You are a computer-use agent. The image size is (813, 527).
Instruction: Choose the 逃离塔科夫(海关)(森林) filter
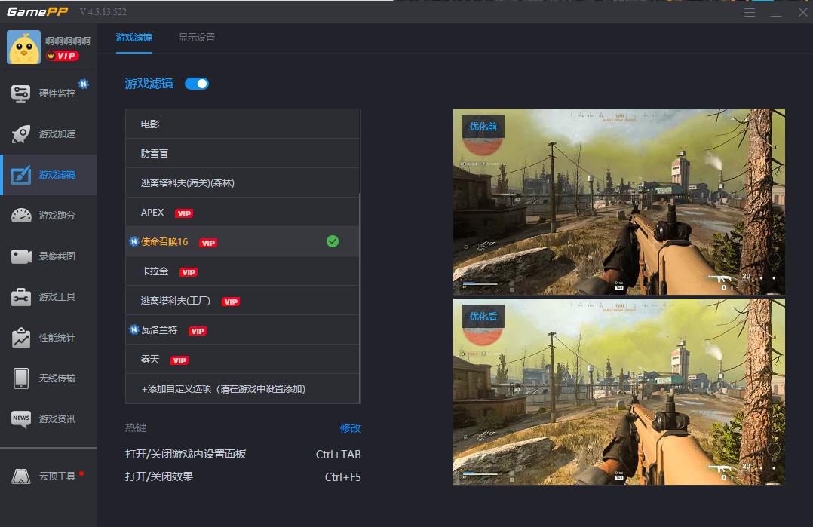[242, 183]
